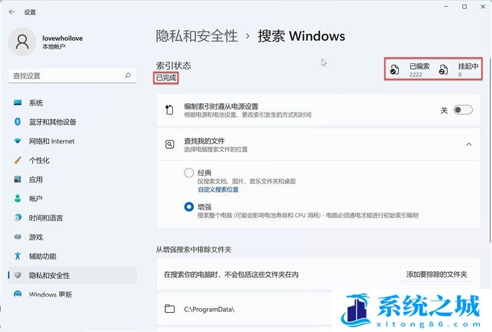Open the user profile avatar
The width and height of the screenshot is (492, 332).
pos(22,42)
